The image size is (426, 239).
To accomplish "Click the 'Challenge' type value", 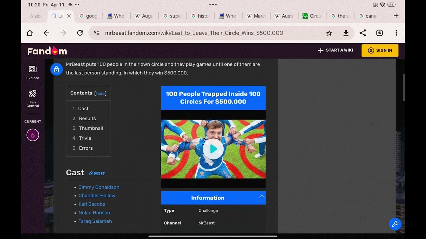I will (x=208, y=210).
